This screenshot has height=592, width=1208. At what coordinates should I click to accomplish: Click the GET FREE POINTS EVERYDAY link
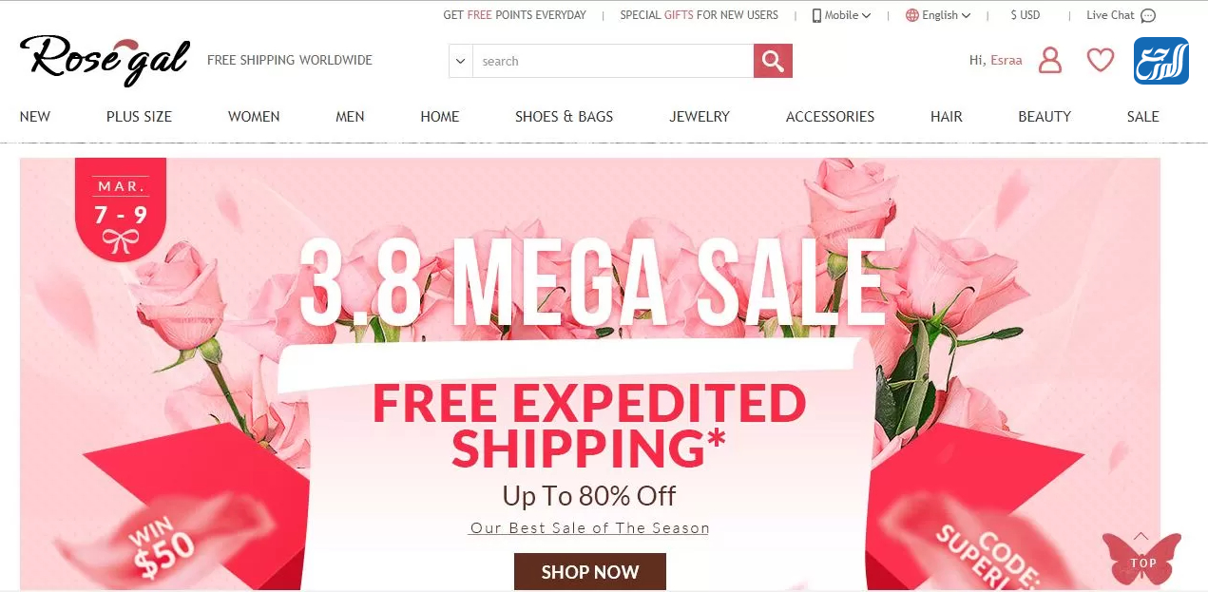(514, 15)
